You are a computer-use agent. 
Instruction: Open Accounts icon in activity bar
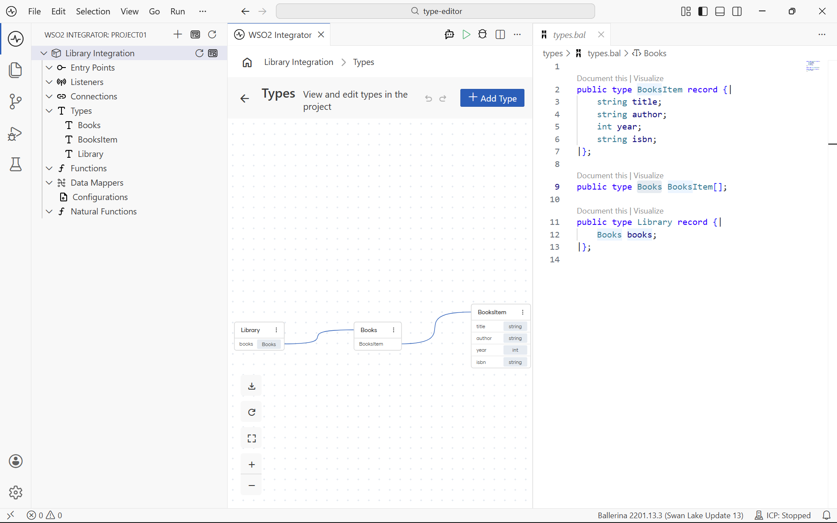tap(16, 461)
